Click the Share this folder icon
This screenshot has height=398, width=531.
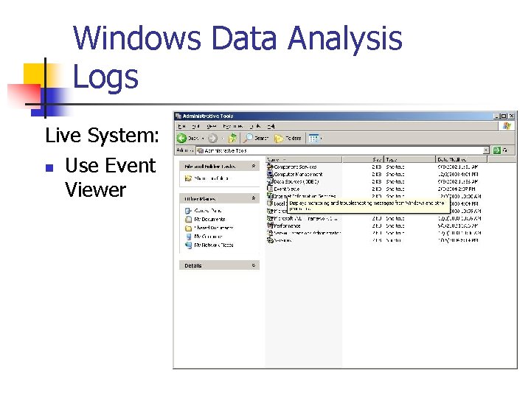(188, 178)
